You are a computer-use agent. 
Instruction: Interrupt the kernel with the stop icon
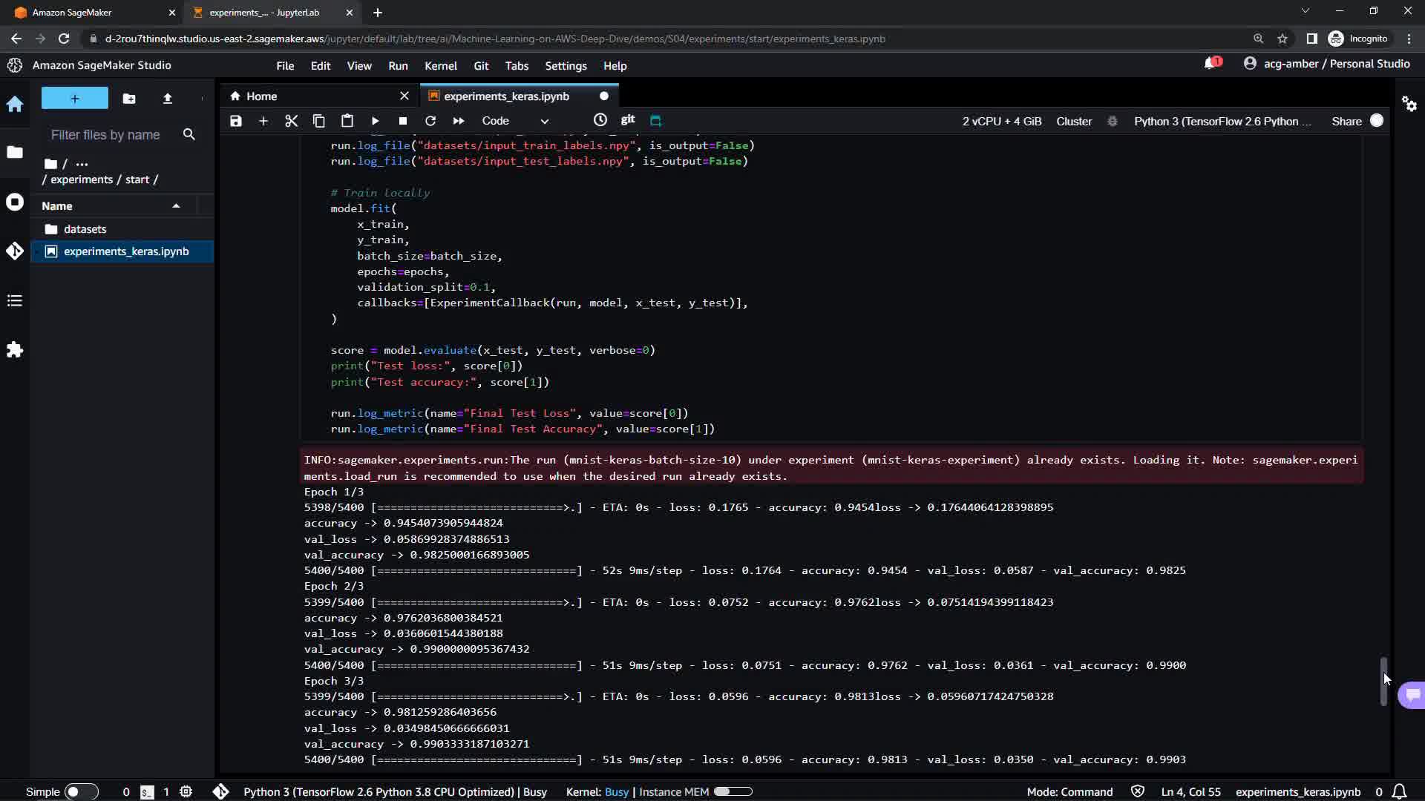click(403, 121)
